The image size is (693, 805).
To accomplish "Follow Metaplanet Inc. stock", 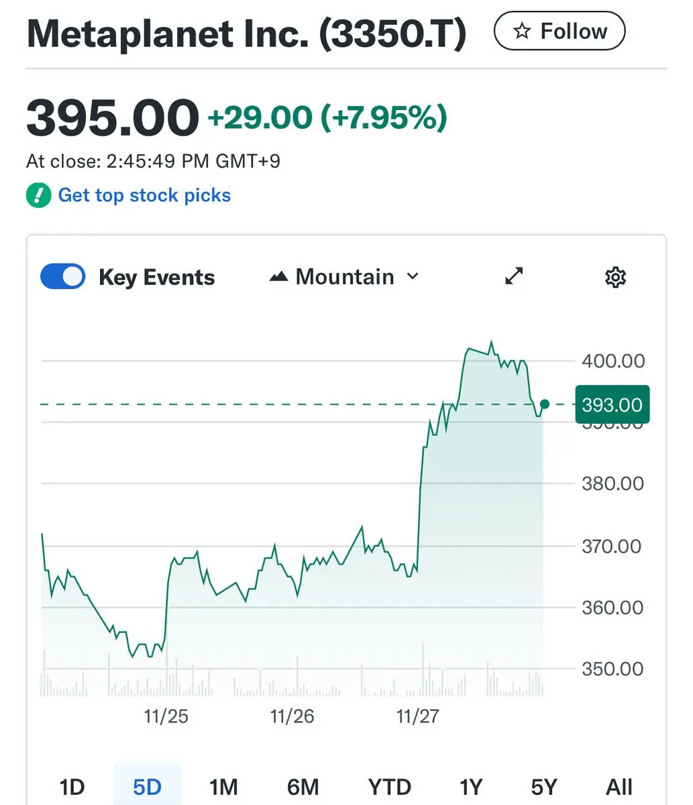I will 559,31.
